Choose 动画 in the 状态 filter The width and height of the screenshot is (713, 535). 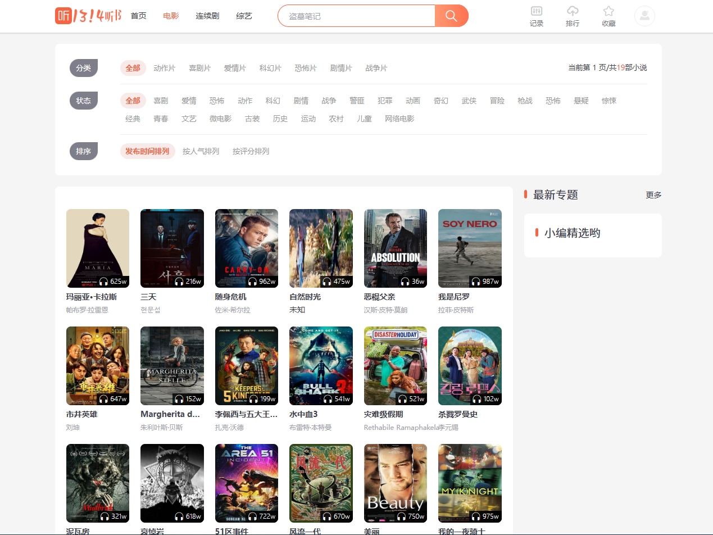tap(413, 101)
